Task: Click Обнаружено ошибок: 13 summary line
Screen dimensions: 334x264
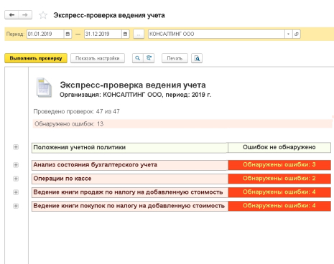Action: coord(182,124)
